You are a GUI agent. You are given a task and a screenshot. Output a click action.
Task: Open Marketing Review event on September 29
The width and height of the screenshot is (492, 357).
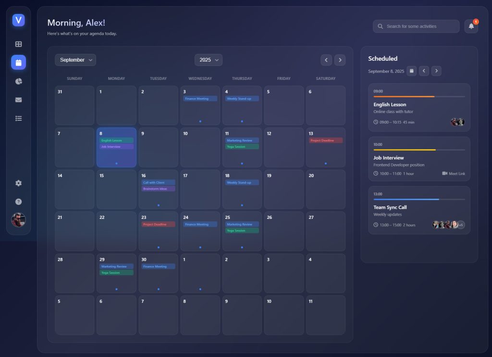(x=116, y=267)
